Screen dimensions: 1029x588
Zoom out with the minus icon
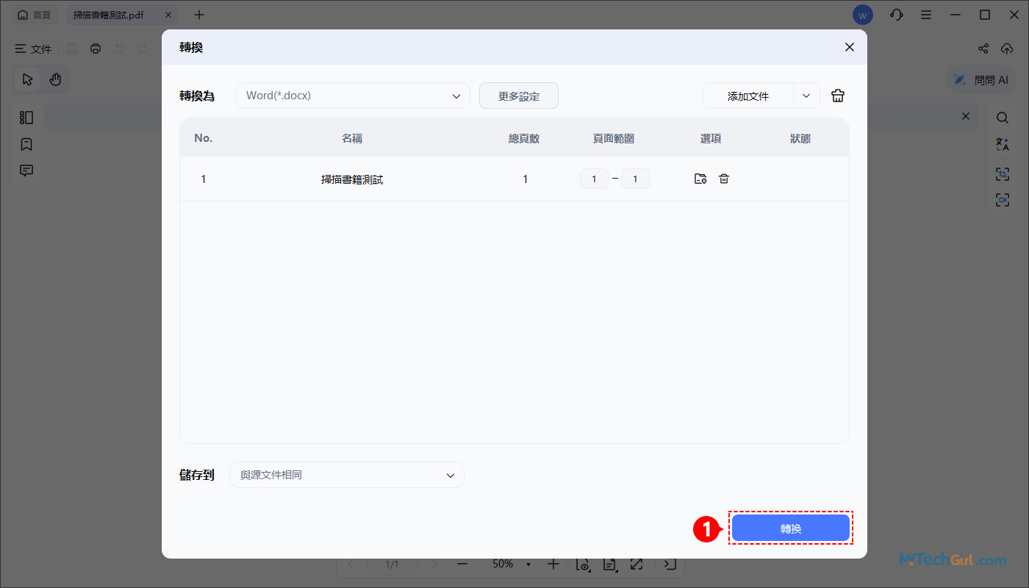tap(462, 564)
